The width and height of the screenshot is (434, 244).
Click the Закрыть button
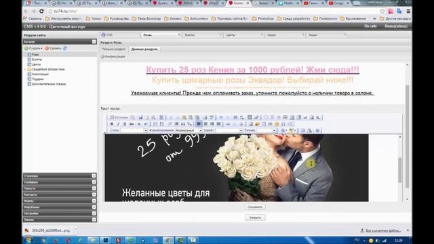255,218
